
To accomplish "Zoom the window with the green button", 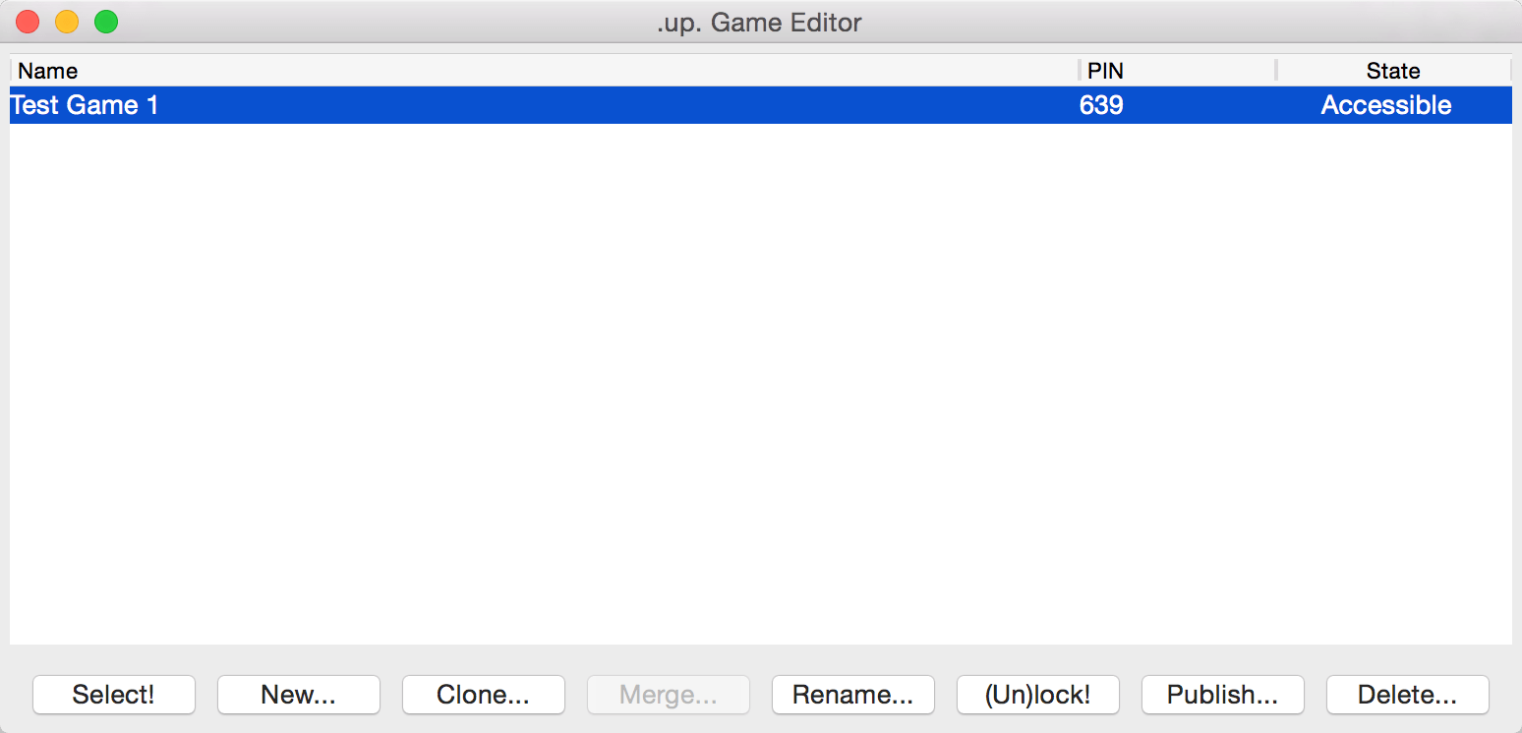I will (x=106, y=22).
